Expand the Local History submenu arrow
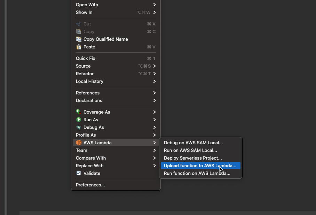316x215 pixels. point(155,81)
